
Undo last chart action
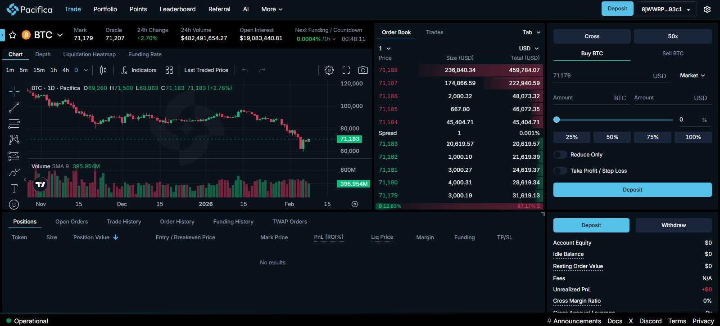(245, 70)
